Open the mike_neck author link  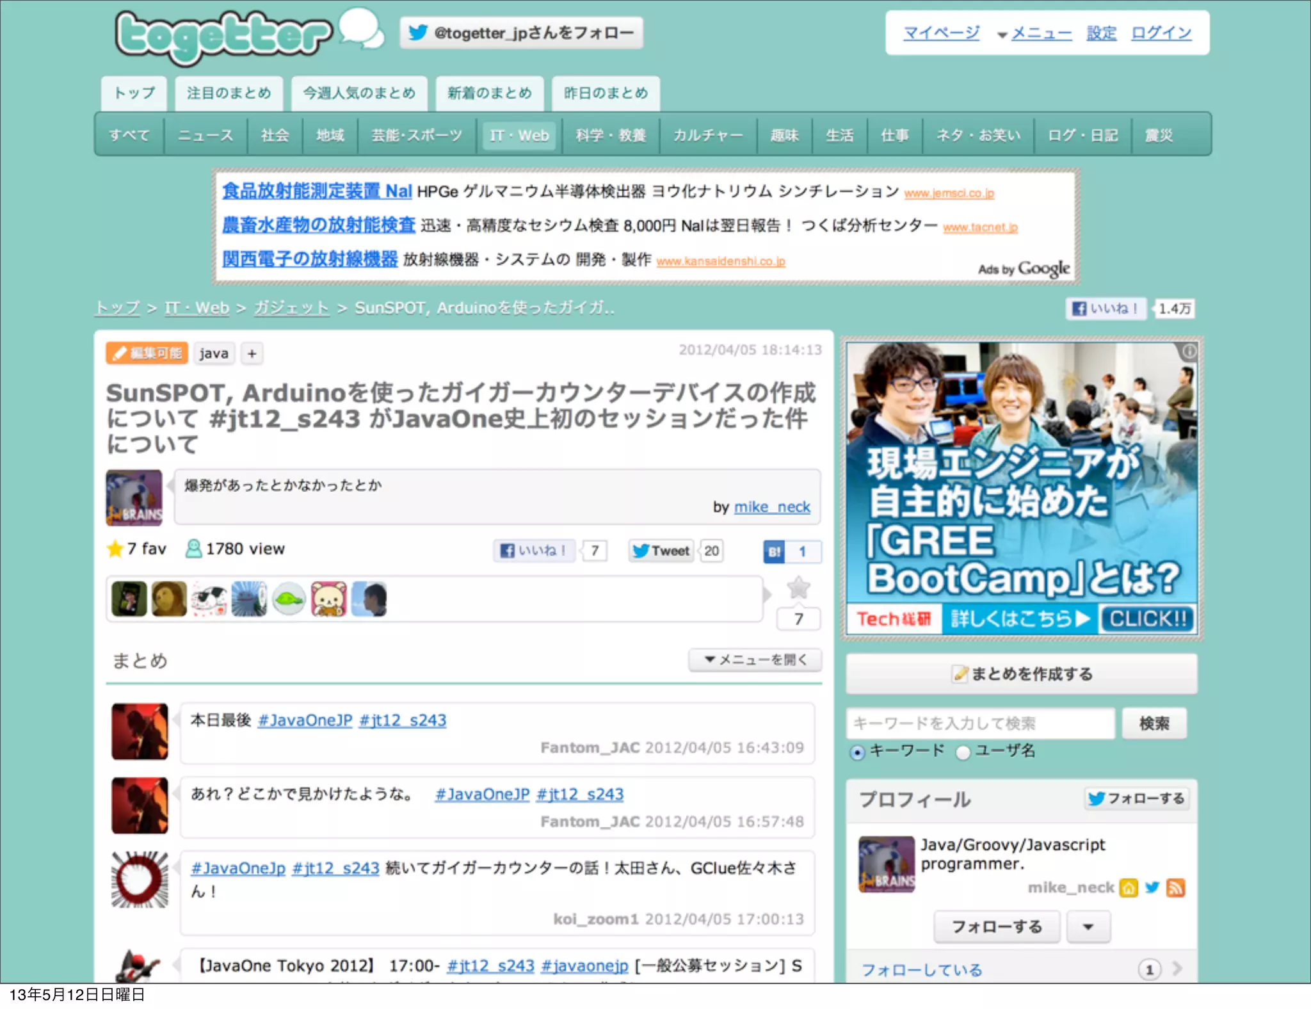(x=772, y=507)
